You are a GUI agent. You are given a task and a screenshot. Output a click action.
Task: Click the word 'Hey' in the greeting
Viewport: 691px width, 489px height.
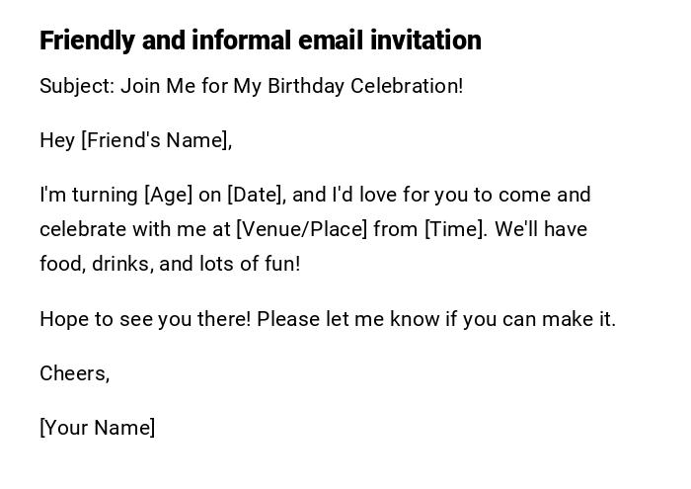pos(57,140)
